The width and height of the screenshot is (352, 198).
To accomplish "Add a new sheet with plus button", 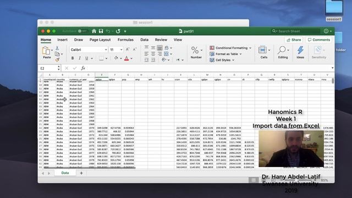I will (81, 173).
